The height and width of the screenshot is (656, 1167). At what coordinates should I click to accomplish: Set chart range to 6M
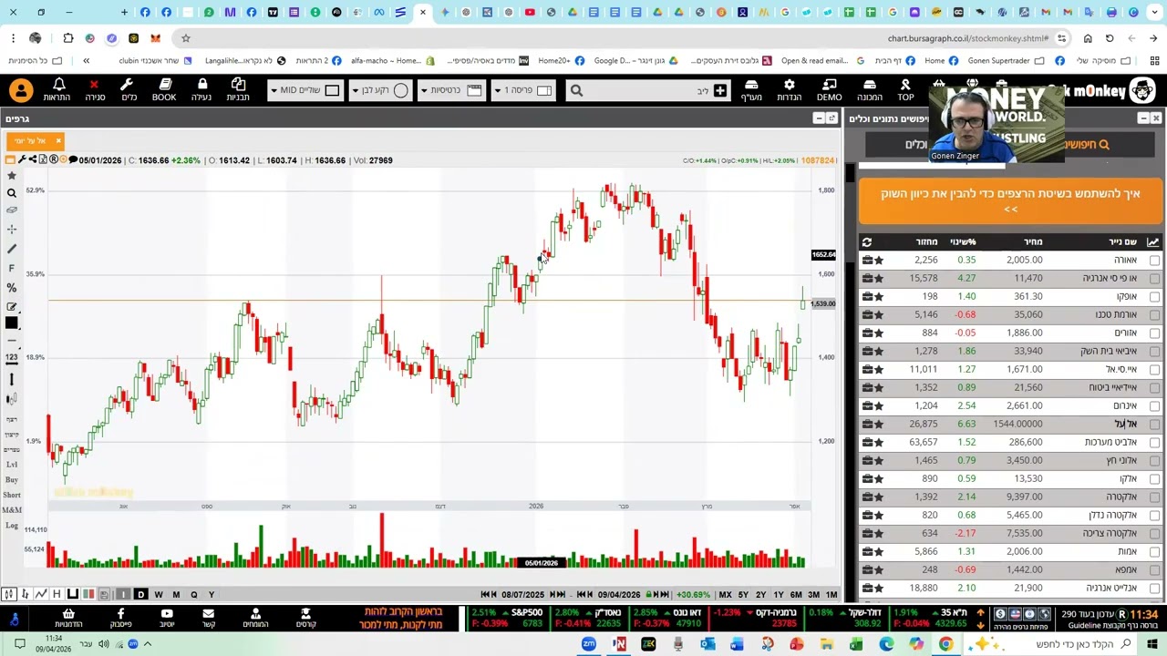(796, 595)
